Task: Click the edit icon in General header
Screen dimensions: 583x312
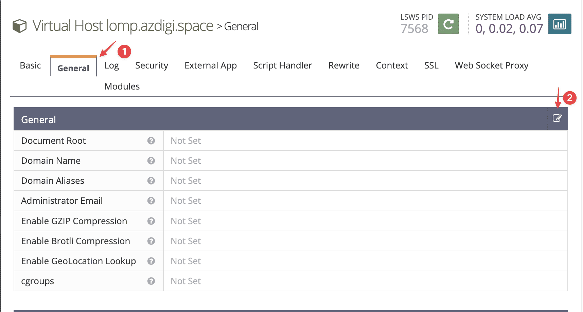Action: [557, 118]
